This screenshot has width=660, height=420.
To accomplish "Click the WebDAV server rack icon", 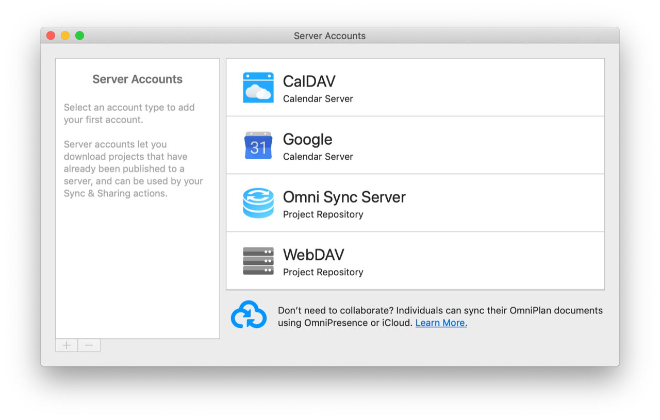I will coord(258,261).
